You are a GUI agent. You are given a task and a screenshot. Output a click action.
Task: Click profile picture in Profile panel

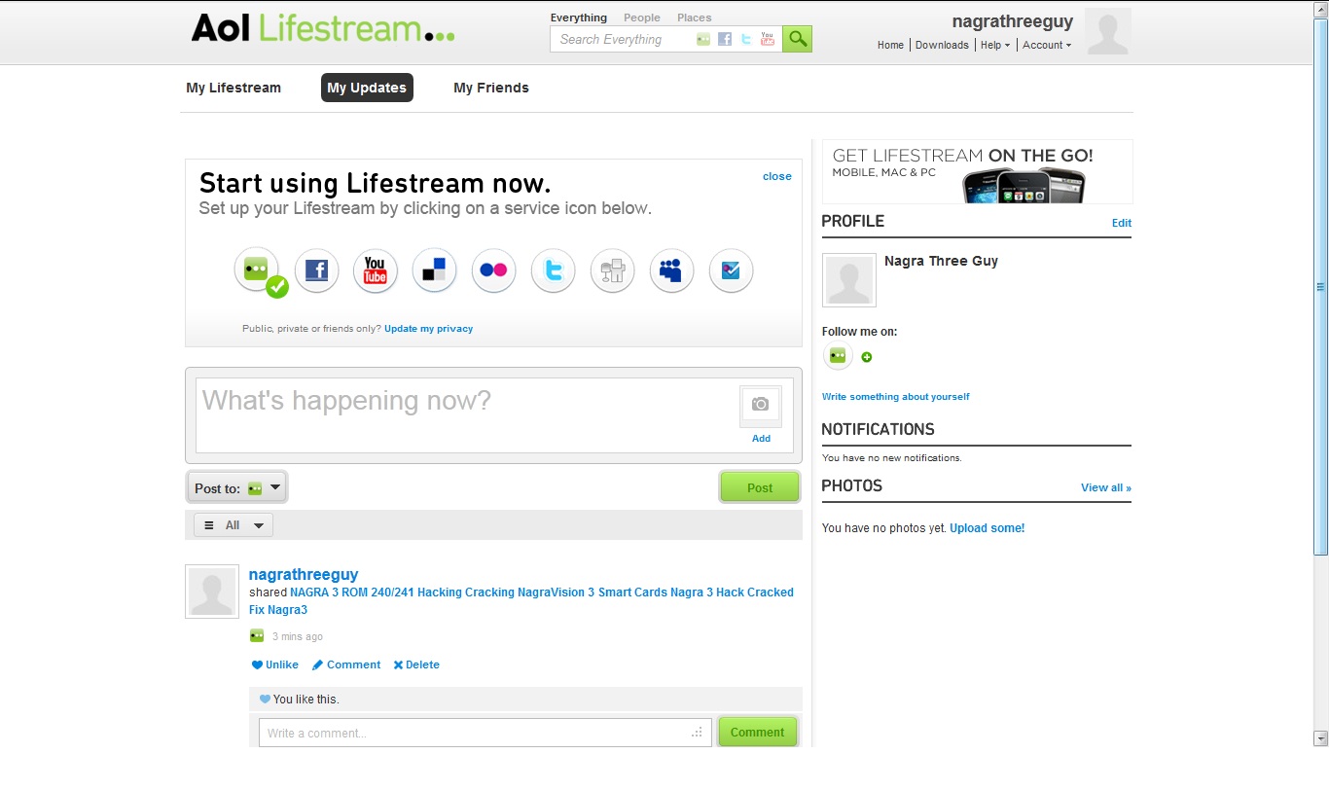(849, 280)
